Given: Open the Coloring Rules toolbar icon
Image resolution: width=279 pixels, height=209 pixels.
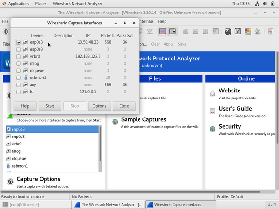Looking at the screenshot, I should point(248,32).
